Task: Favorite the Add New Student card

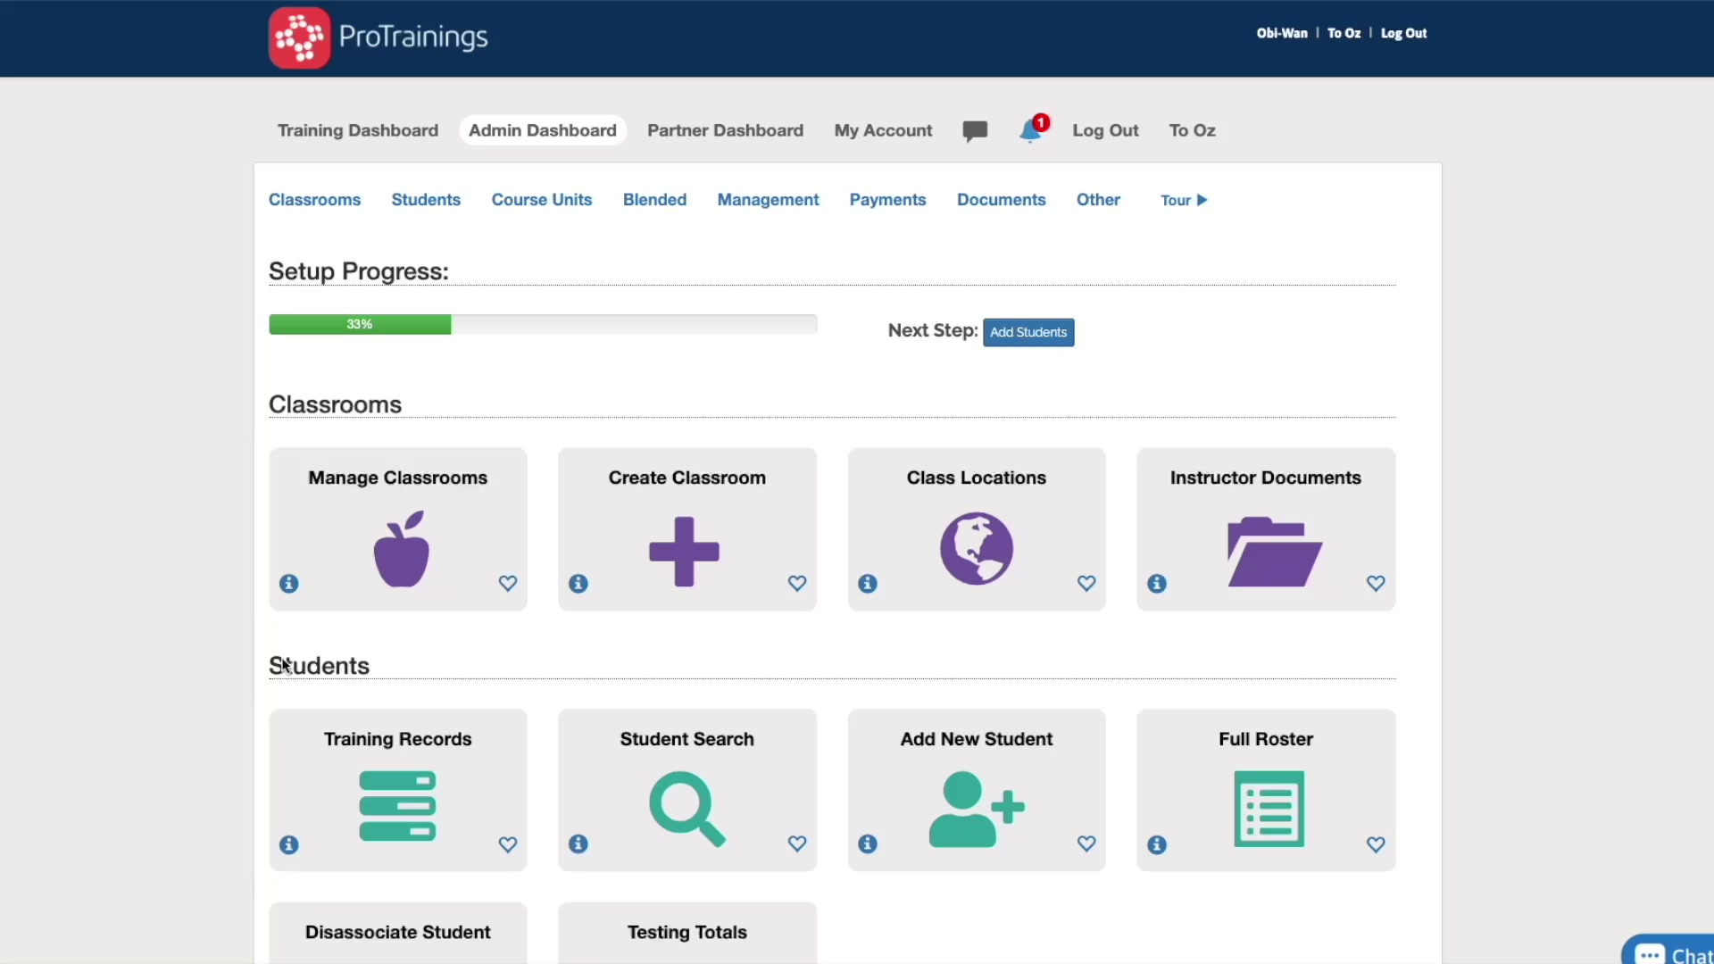Action: click(x=1086, y=843)
